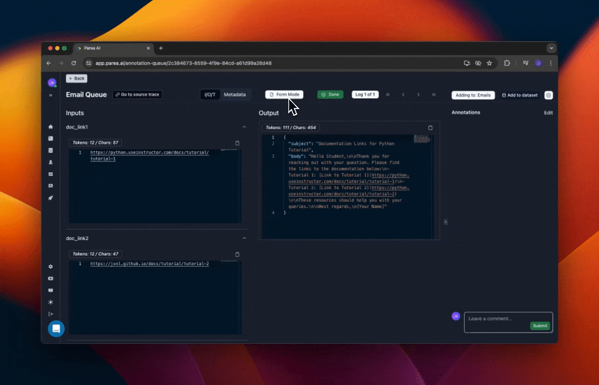Collapse the doc_link1 input section
The height and width of the screenshot is (385, 599).
244,127
